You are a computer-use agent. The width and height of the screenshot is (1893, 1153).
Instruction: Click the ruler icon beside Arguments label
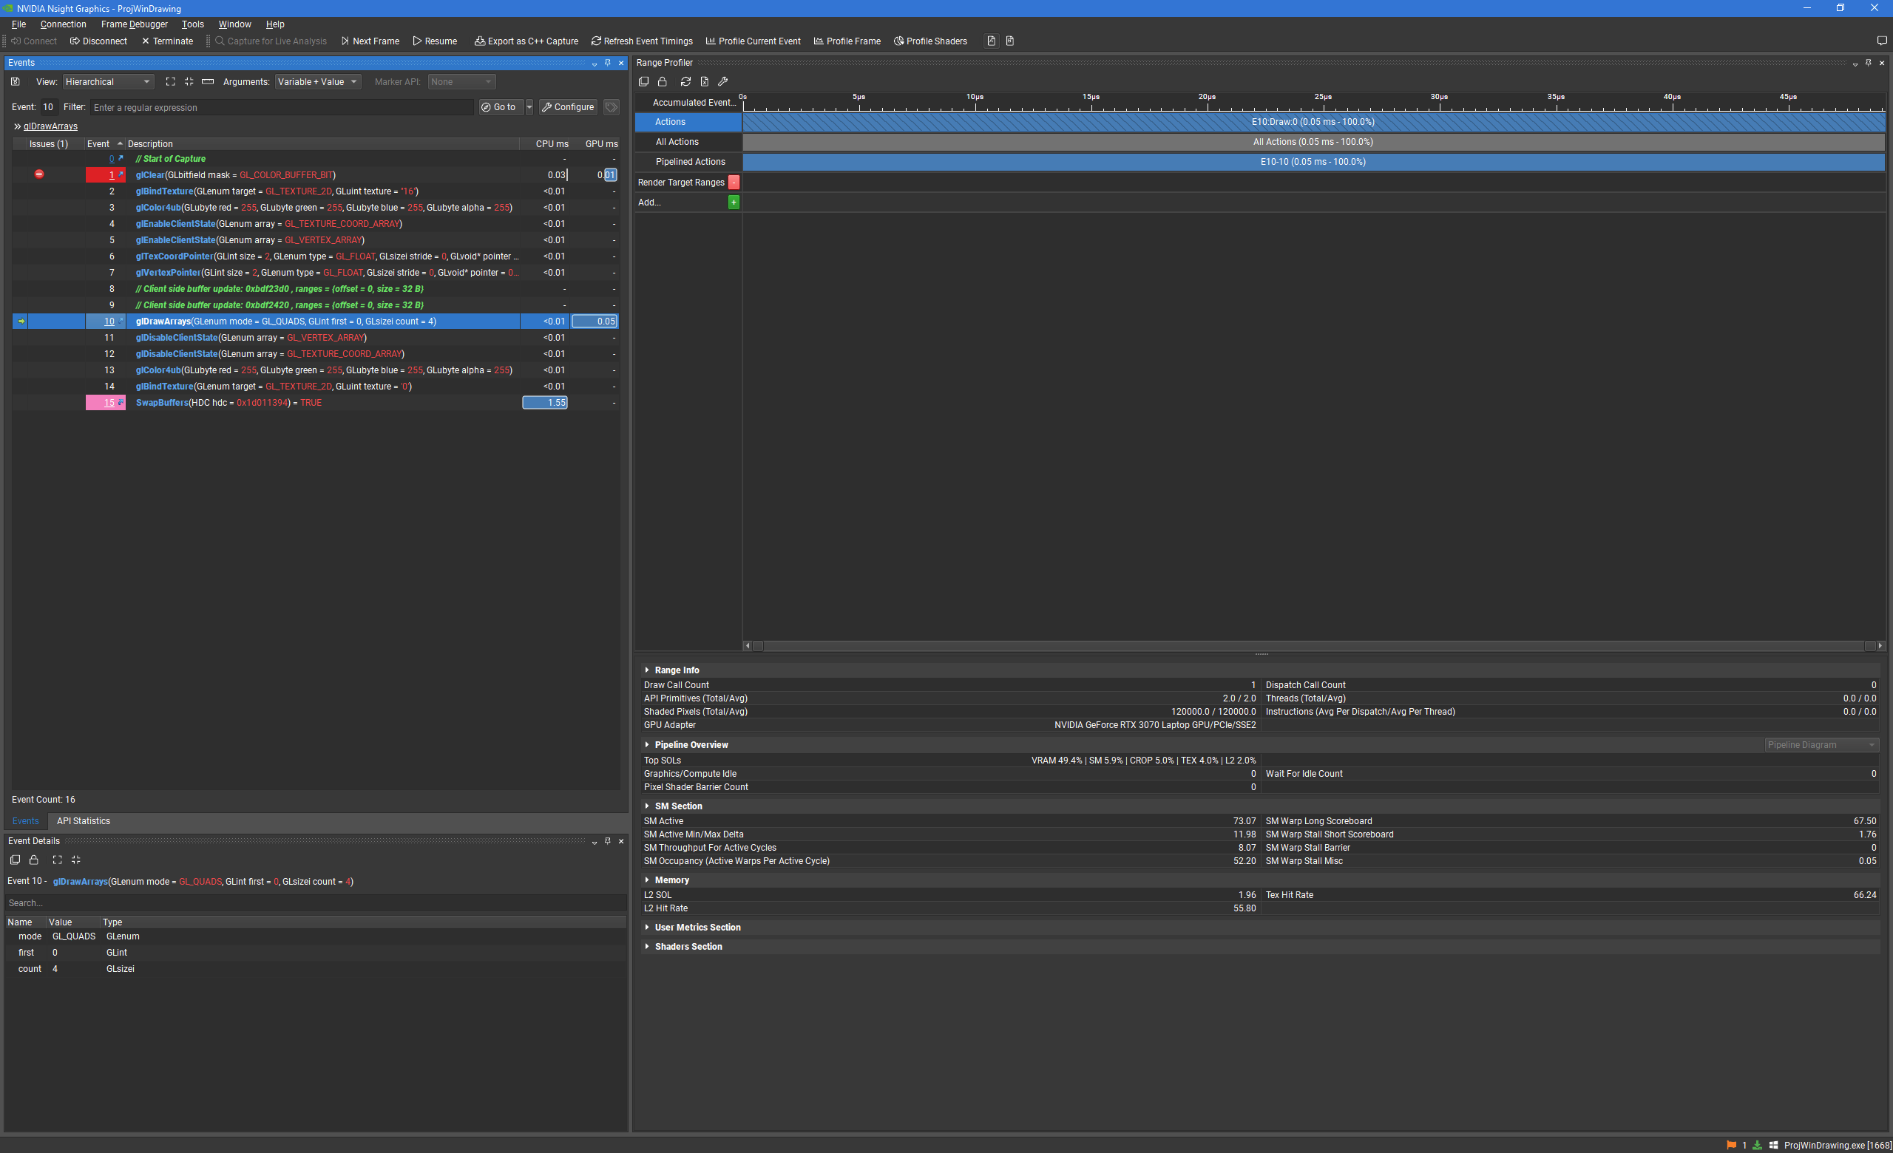click(208, 81)
